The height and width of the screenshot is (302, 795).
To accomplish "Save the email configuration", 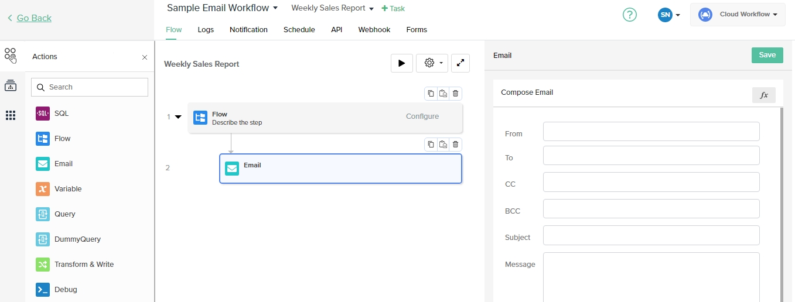I will (x=767, y=55).
